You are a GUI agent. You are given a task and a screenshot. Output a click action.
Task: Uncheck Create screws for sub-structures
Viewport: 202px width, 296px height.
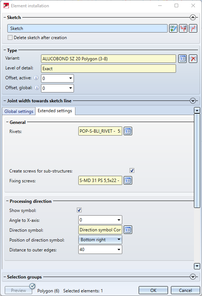(132, 171)
